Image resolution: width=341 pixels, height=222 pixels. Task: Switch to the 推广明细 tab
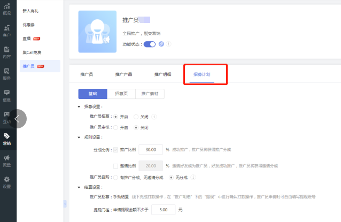click(x=162, y=74)
